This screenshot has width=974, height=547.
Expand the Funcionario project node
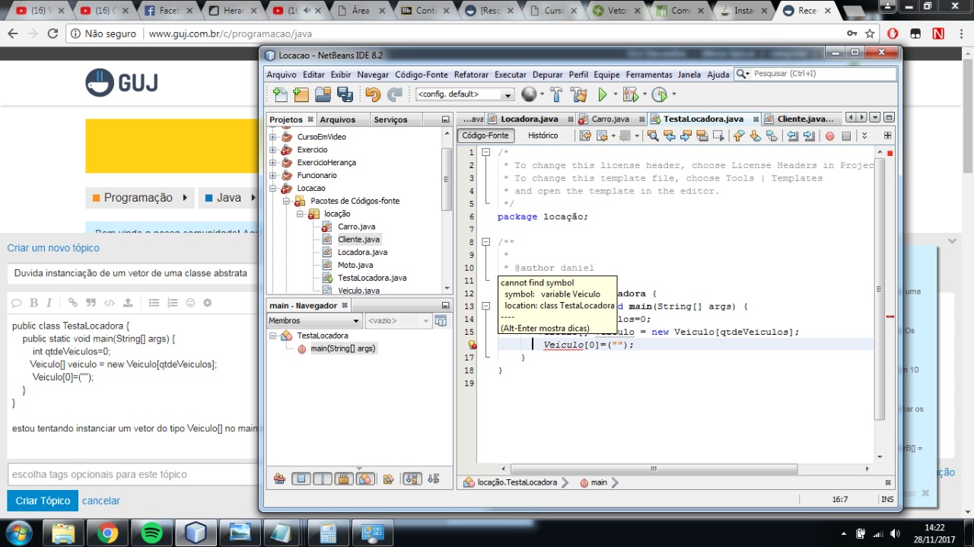[273, 175]
